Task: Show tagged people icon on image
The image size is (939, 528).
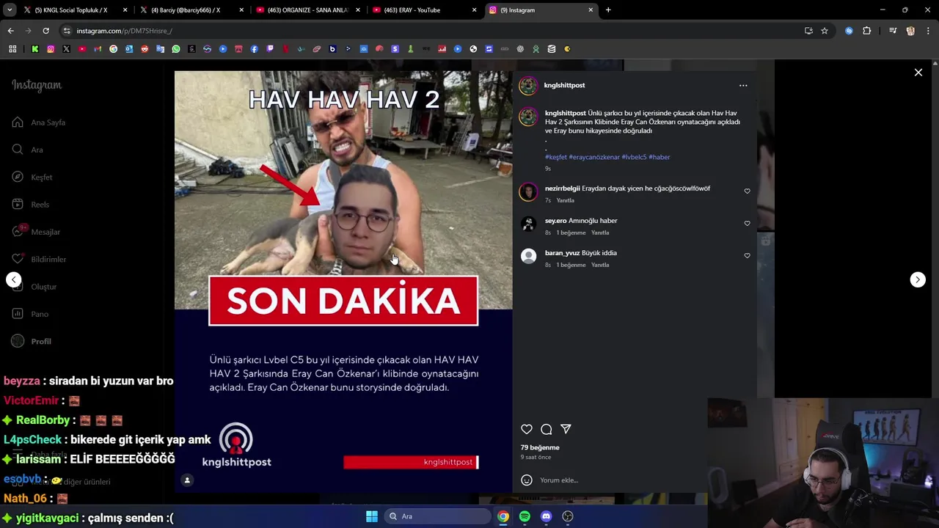Action: pos(187,480)
